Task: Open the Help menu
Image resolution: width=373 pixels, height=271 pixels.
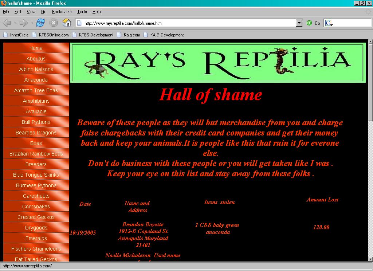Action: click(96, 12)
